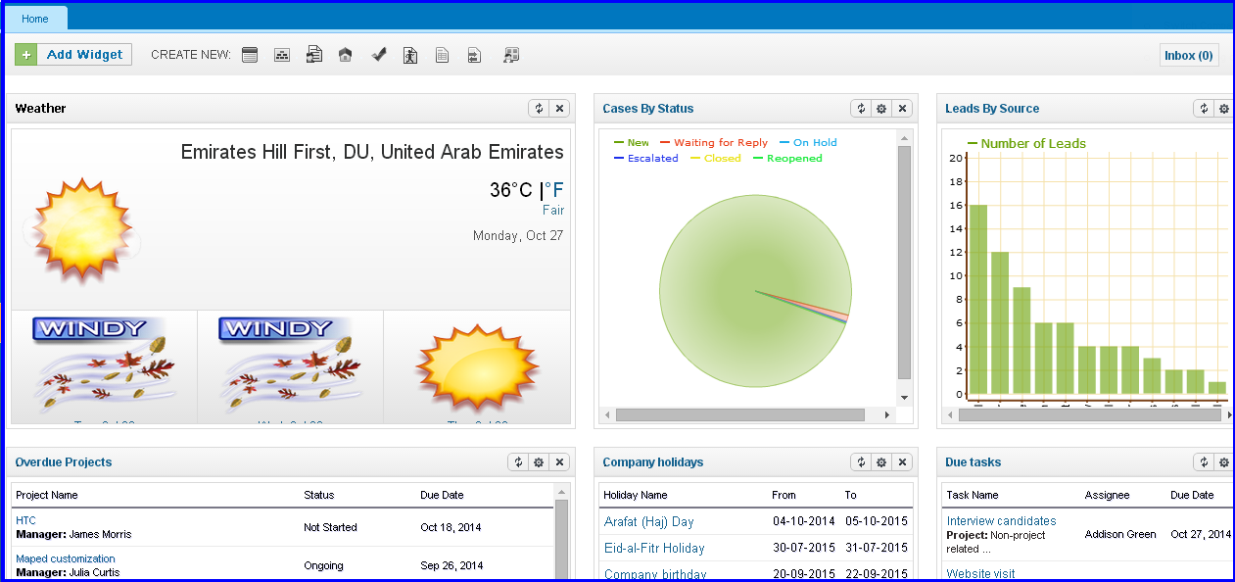Click the New legend entry in Cases chart
The height and width of the screenshot is (582, 1235).
(x=632, y=143)
